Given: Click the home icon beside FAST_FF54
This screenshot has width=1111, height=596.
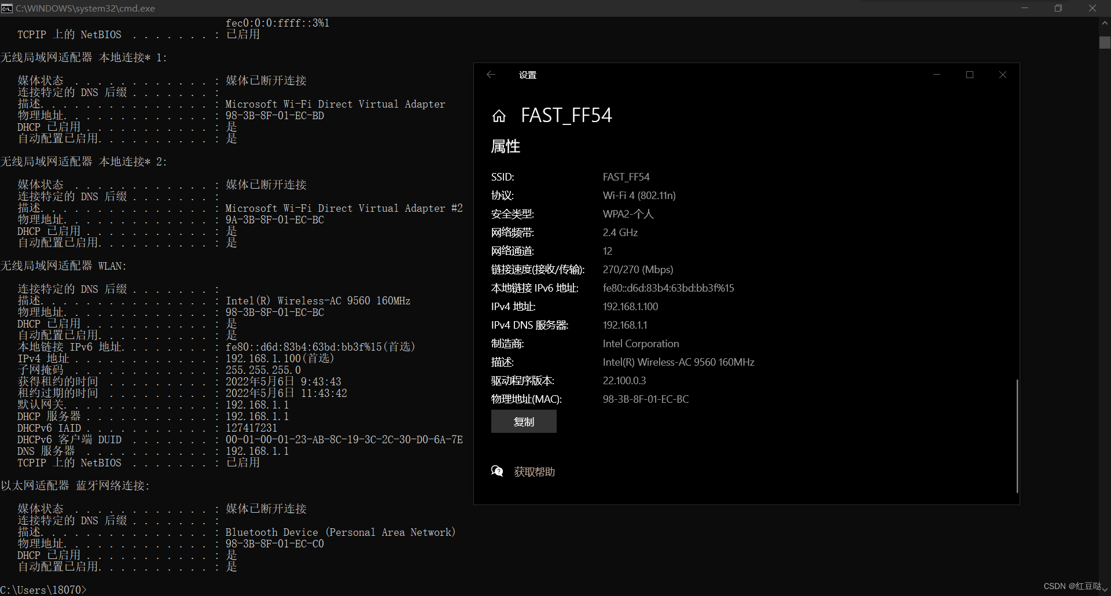Looking at the screenshot, I should (x=499, y=116).
